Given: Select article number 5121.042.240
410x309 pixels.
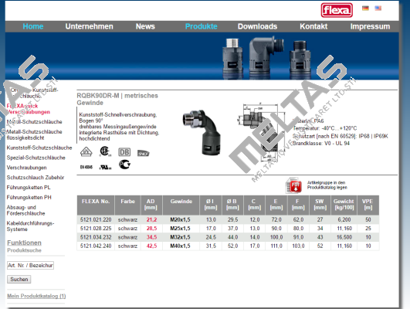Looking at the screenshot, I should [96, 246].
